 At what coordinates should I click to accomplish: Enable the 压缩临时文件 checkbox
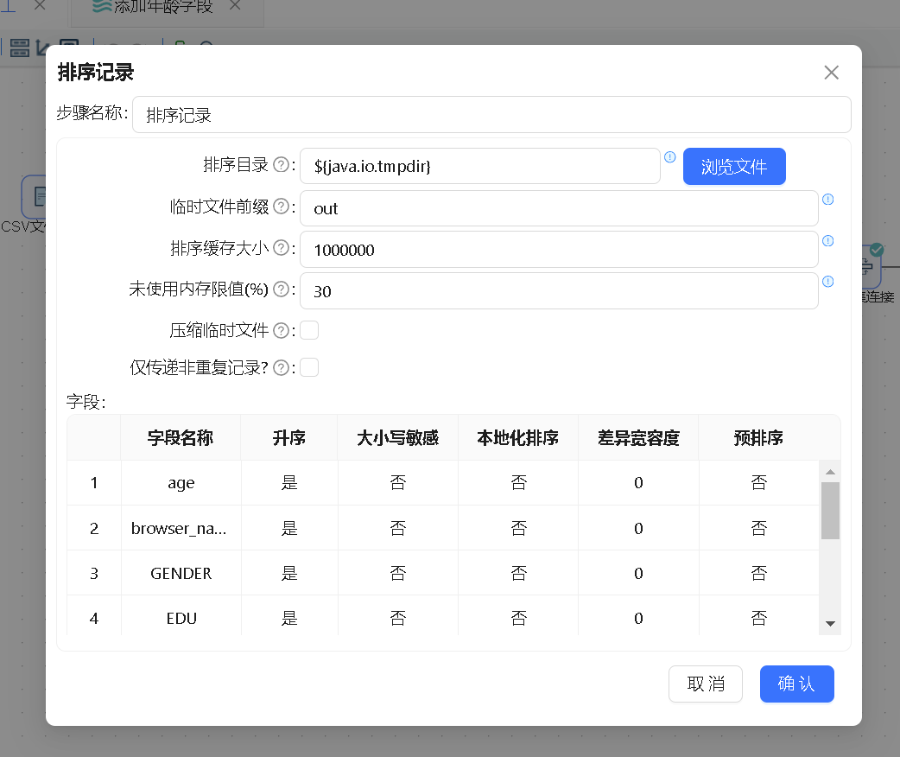pos(309,330)
